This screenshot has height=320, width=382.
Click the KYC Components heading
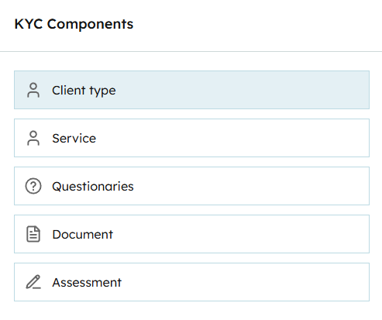(74, 24)
